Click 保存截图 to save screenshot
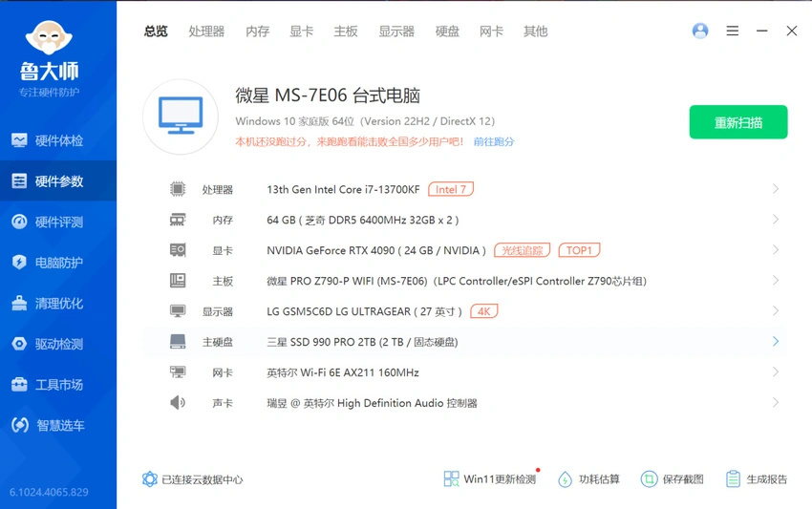The width and height of the screenshot is (812, 509). pos(673,479)
